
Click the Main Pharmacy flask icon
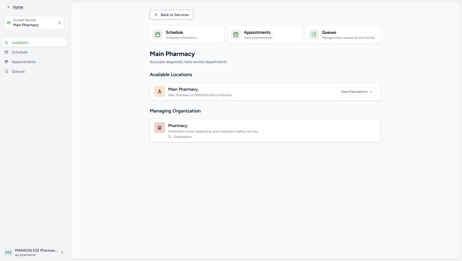point(160,91)
